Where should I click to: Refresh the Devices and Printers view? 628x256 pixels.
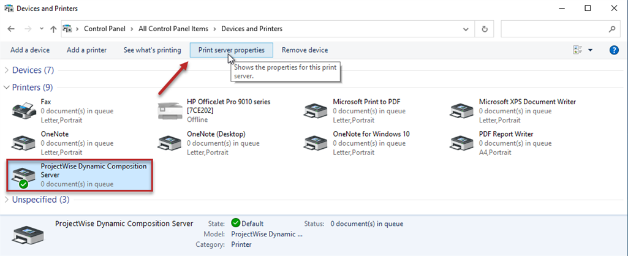pyautogui.click(x=485, y=29)
